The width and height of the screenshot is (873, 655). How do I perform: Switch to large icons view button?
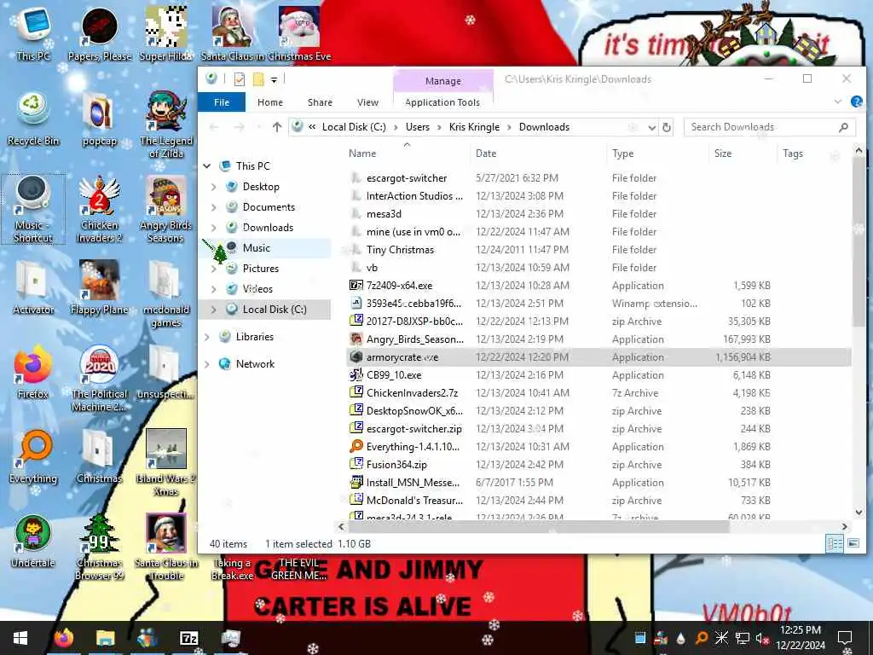coord(853,543)
